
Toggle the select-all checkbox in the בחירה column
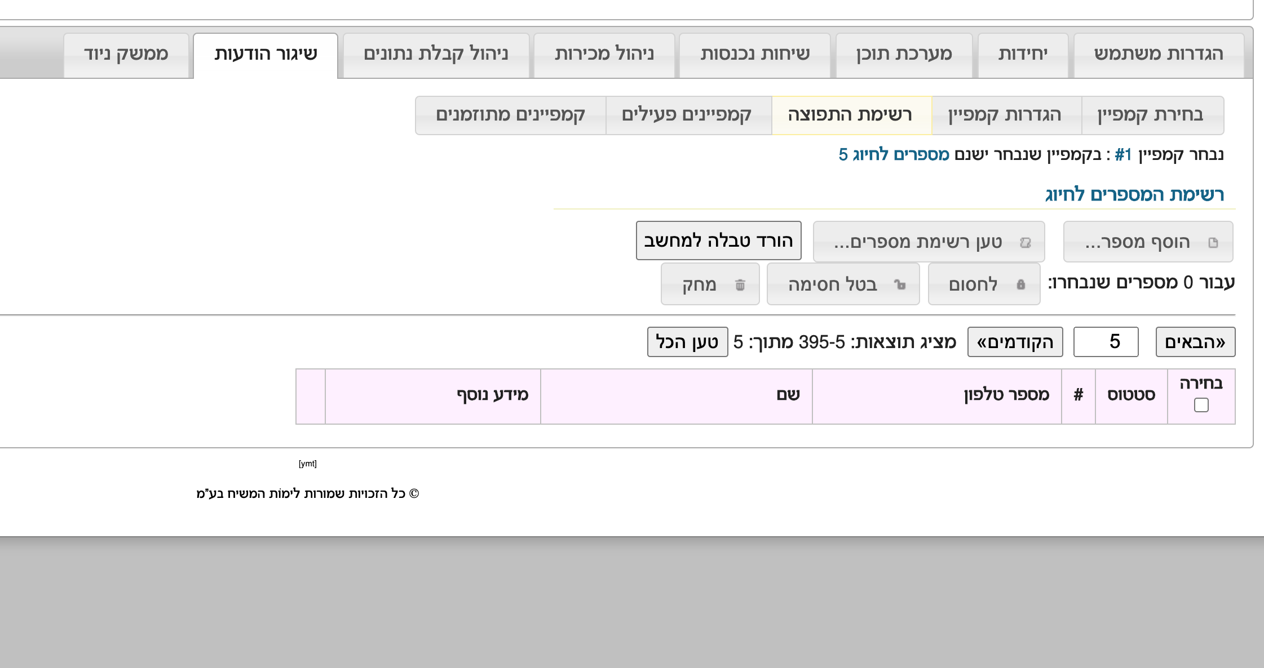[x=1201, y=405]
